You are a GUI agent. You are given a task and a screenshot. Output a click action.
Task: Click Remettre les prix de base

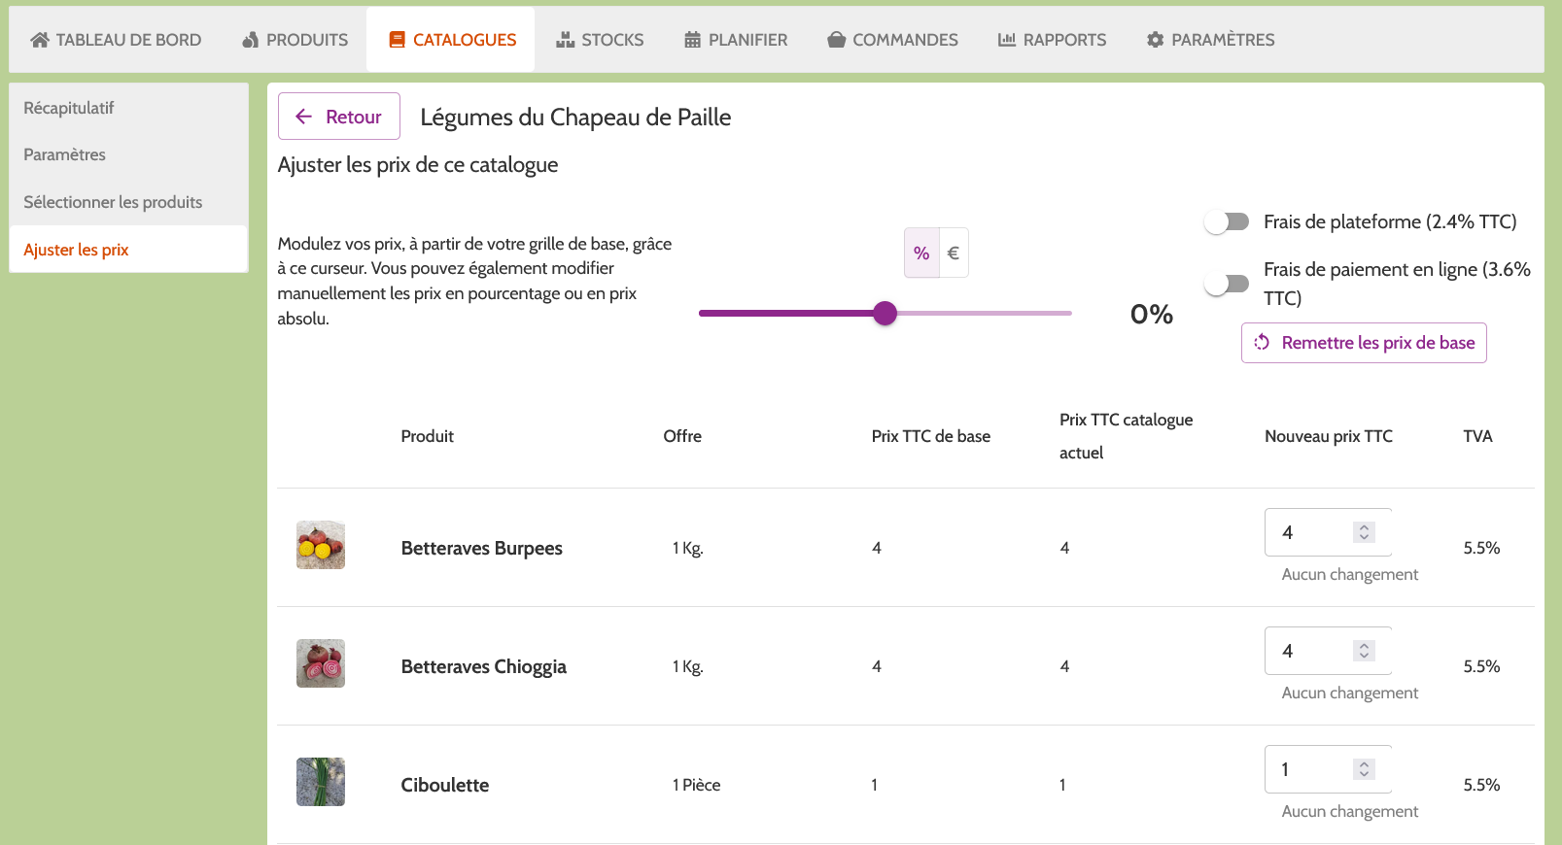(x=1364, y=343)
